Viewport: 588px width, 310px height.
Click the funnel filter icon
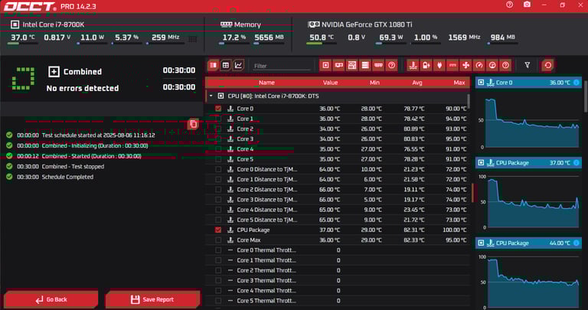(x=528, y=65)
